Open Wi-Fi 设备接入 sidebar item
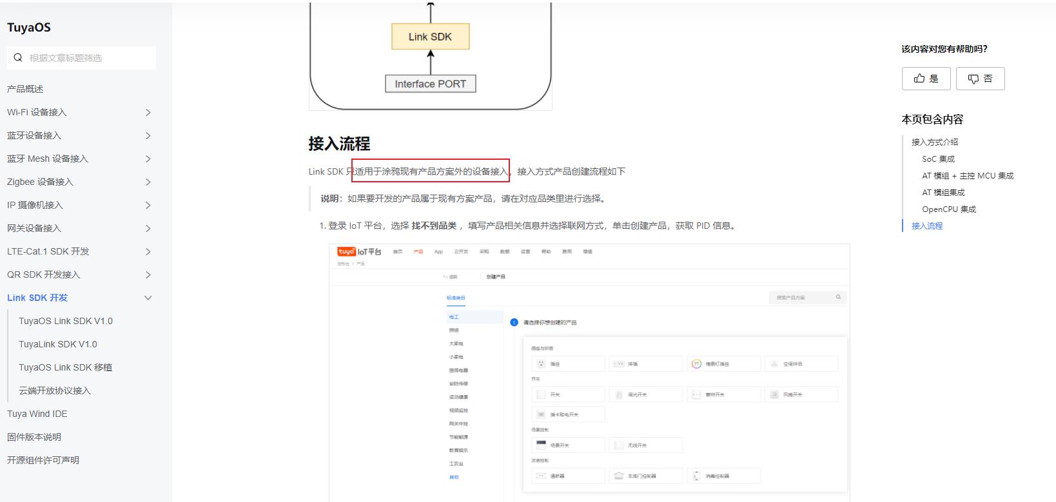The height and width of the screenshot is (502, 1056). 37,112
